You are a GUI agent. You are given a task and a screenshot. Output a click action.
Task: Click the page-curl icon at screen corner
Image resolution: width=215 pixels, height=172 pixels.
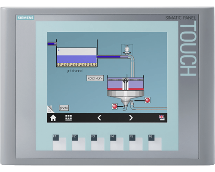[x=51, y=109]
